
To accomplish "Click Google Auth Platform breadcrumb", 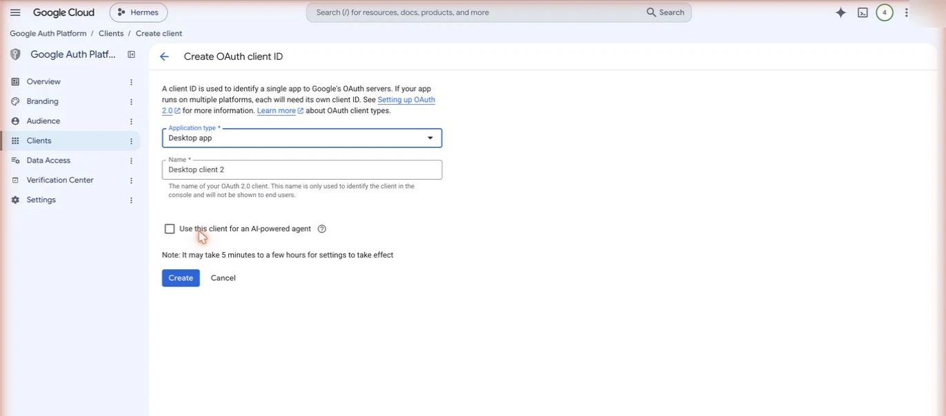I will (48, 33).
